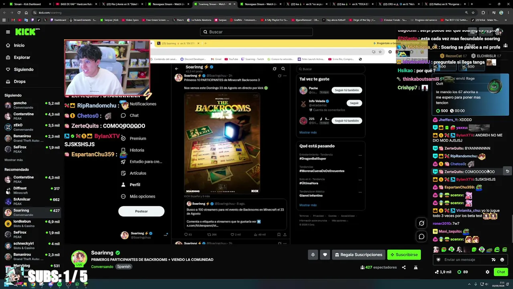Open the Chrome profile avatar

(x=501, y=12)
